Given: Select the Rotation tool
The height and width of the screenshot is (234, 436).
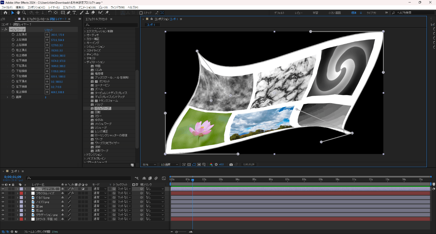Looking at the screenshot, I should [x=50, y=13].
